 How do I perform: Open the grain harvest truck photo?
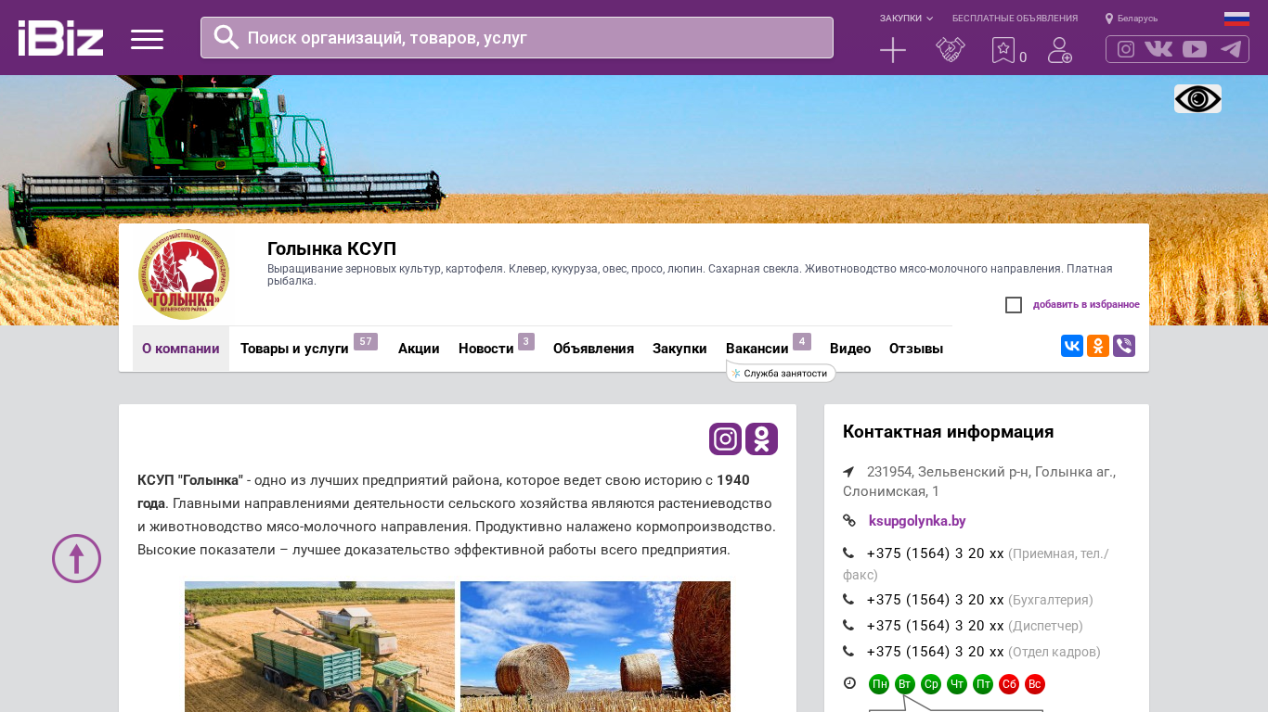319,646
